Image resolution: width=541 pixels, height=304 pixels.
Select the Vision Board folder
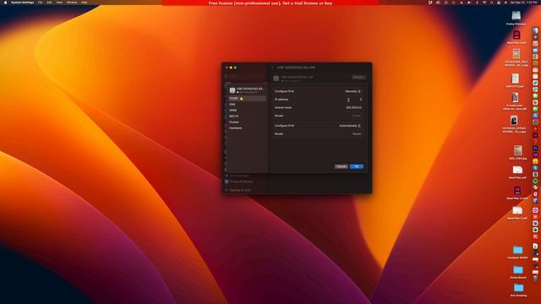pos(518,269)
